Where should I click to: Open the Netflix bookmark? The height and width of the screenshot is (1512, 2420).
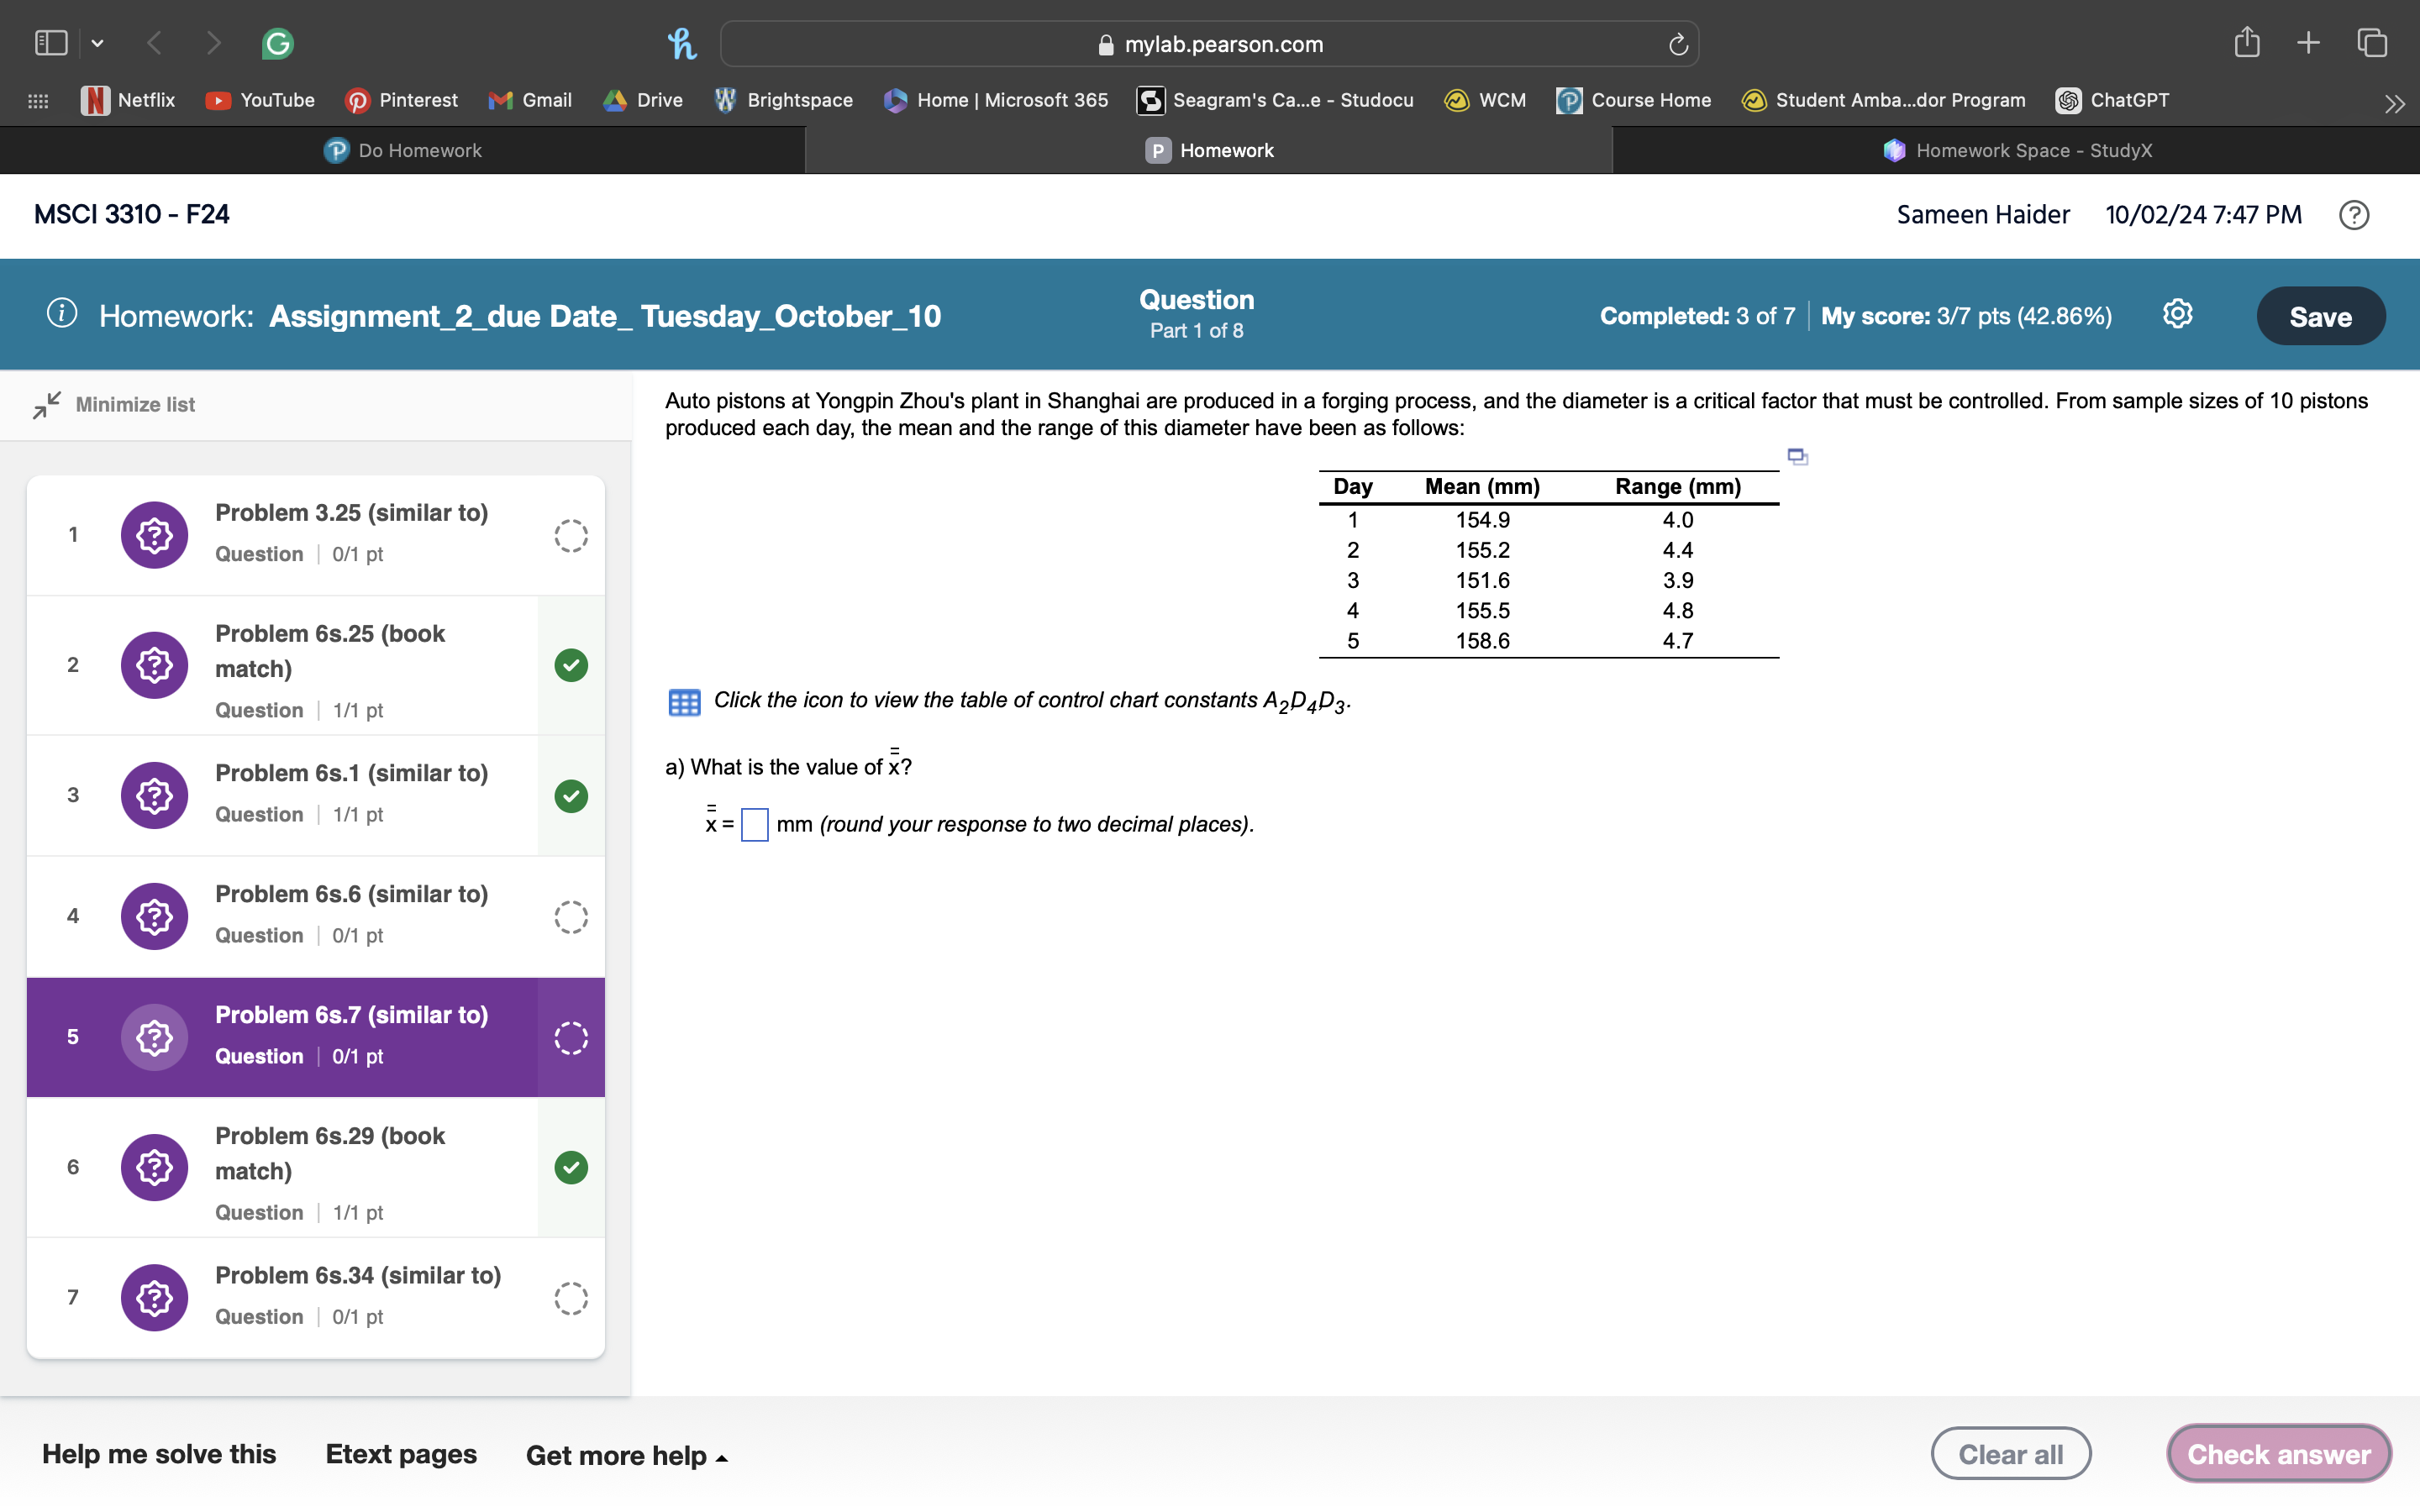tap(128, 100)
